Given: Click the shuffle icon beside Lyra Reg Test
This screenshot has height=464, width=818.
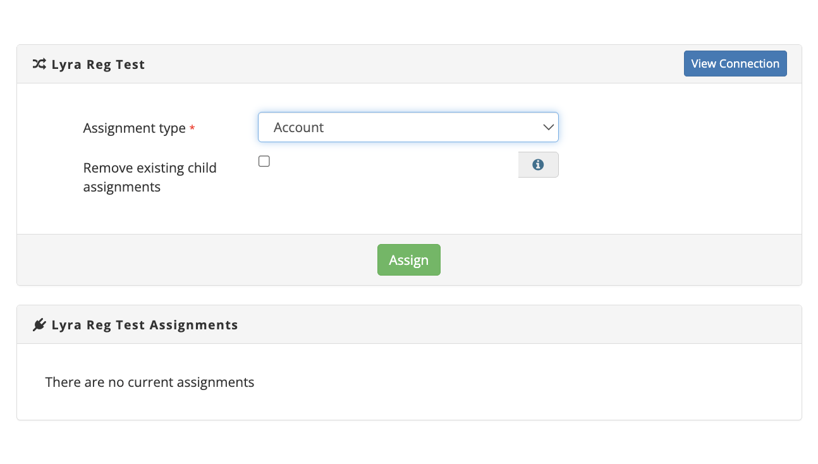Looking at the screenshot, I should coord(39,64).
